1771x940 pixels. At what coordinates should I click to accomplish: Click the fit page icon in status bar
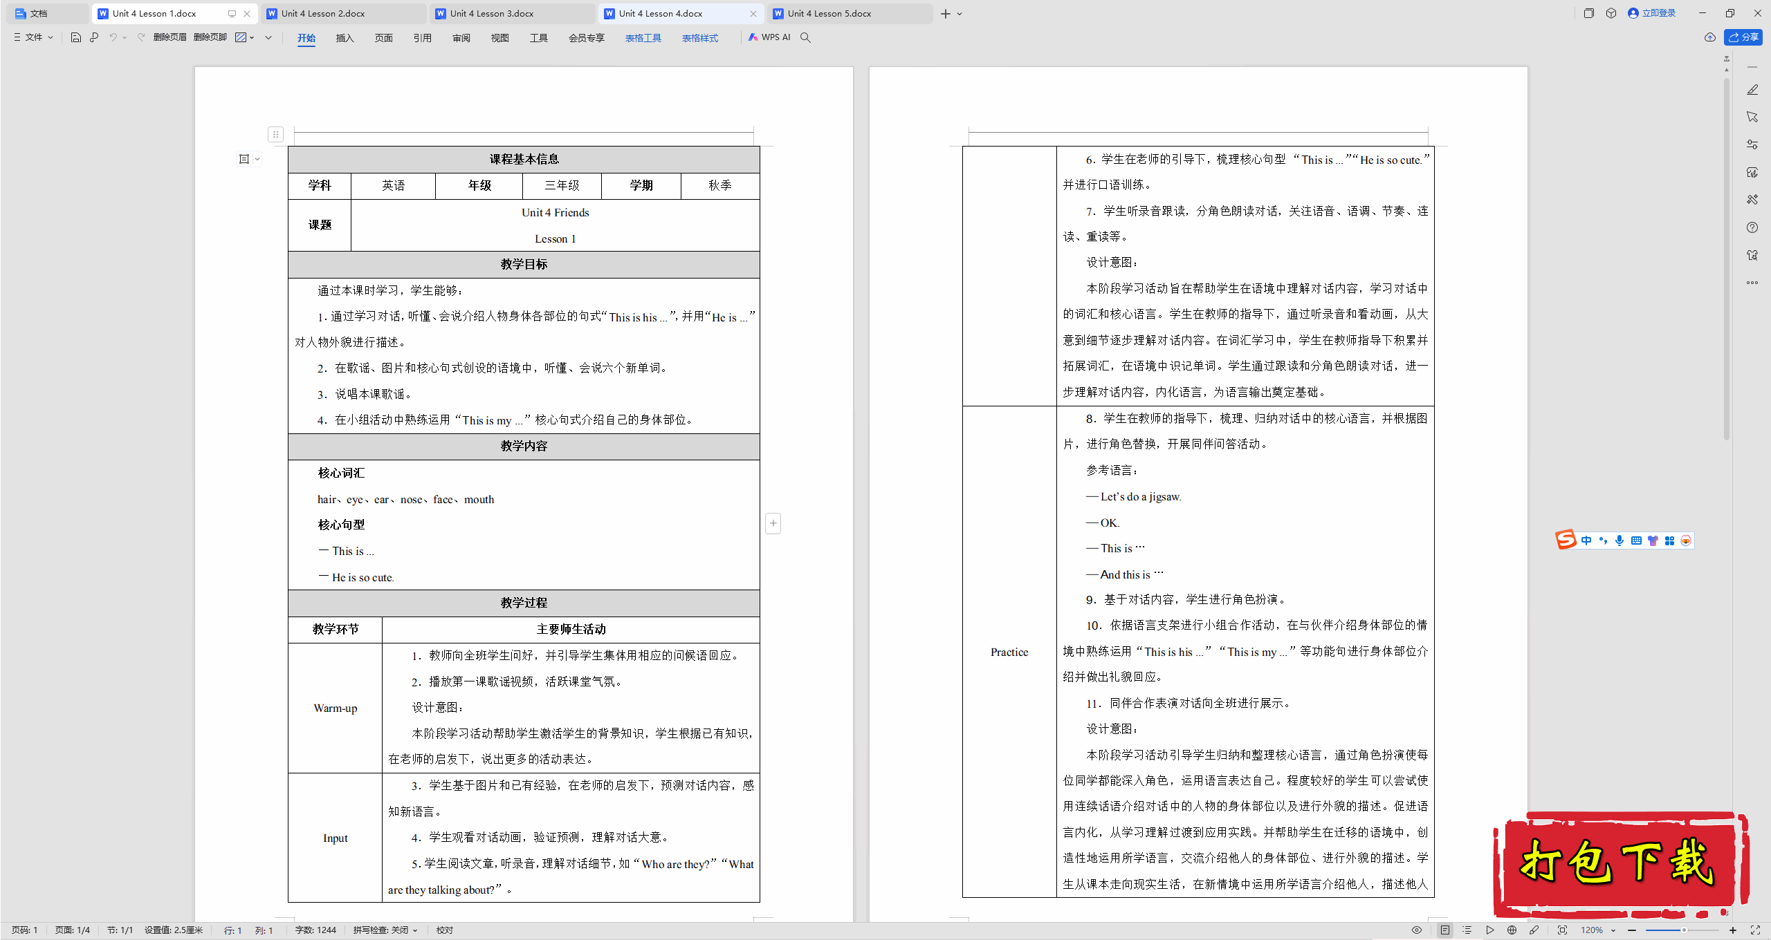pos(1562,930)
